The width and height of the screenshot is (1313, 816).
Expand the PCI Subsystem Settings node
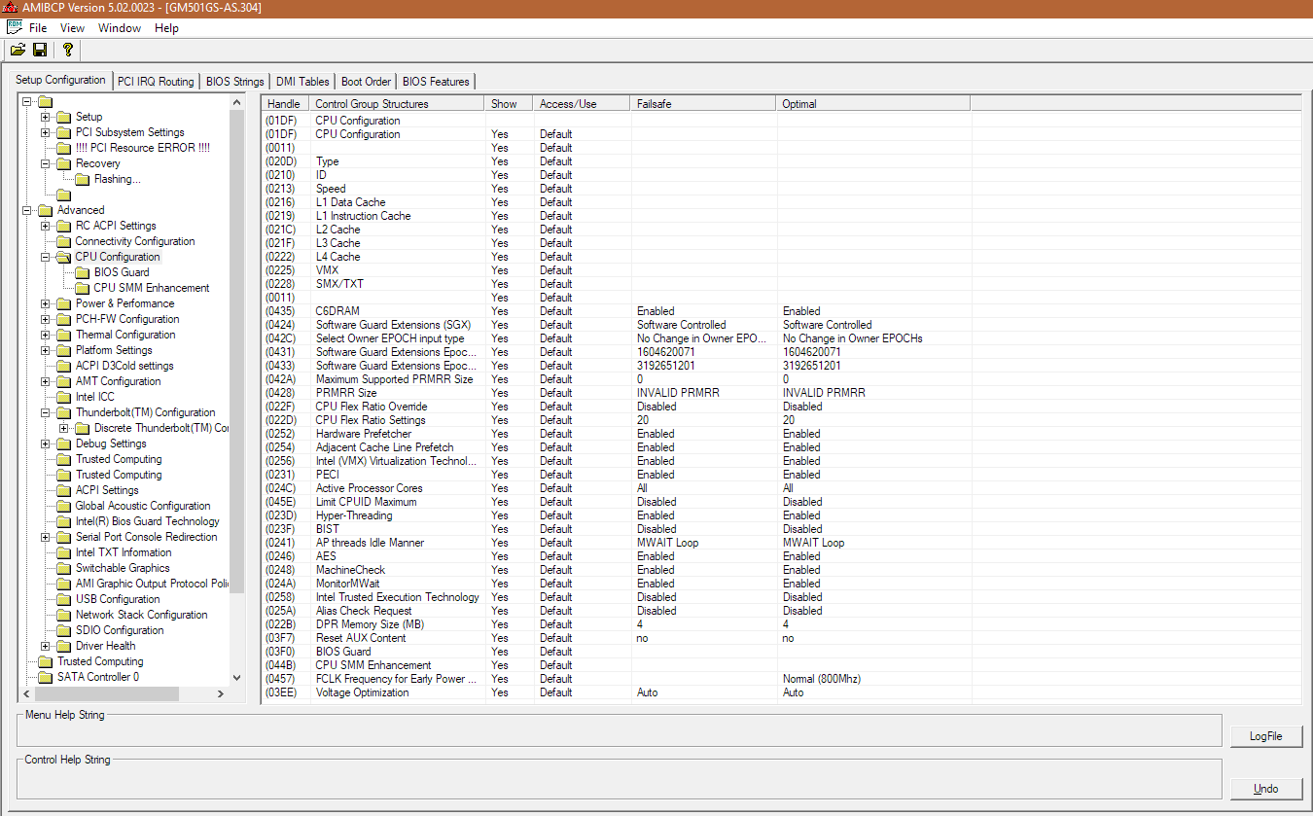click(x=46, y=132)
